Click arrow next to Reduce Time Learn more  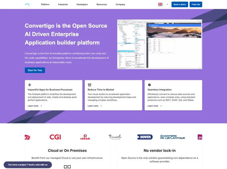[x=101, y=106]
